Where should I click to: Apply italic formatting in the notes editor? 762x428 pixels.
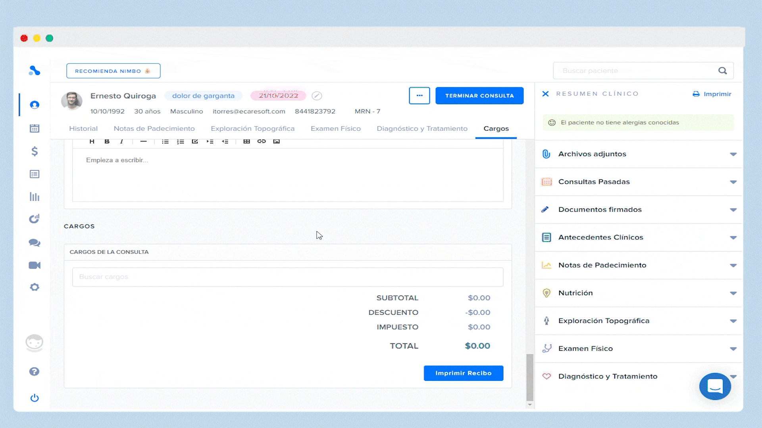tap(121, 141)
